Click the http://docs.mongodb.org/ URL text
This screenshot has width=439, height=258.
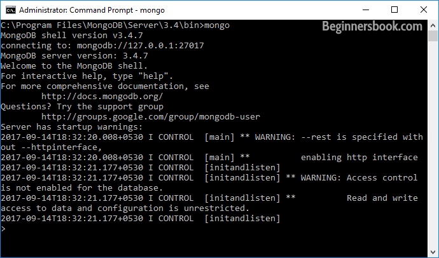point(102,97)
